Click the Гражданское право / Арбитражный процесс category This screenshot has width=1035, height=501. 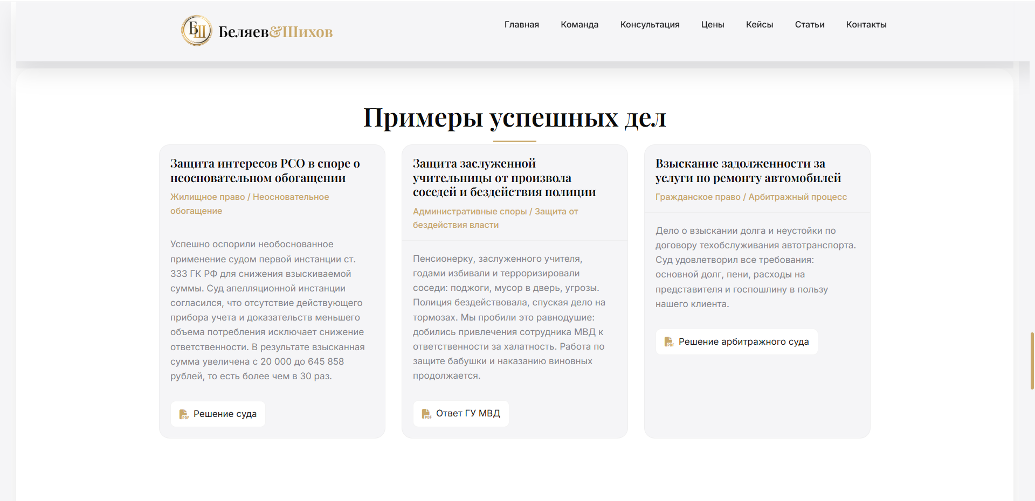coord(751,197)
